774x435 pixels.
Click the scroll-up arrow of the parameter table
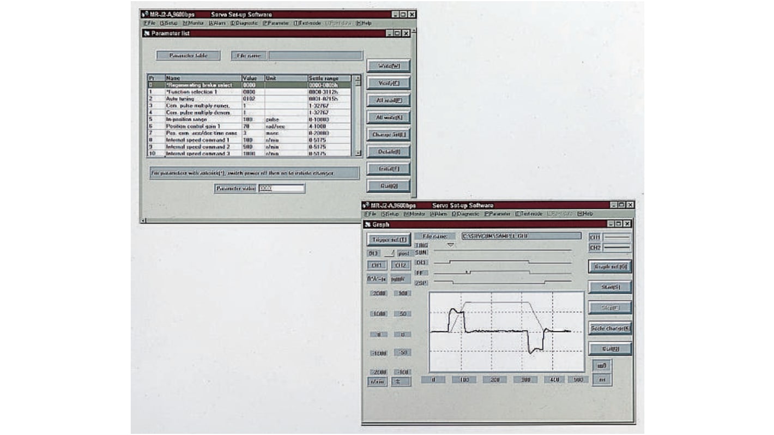[358, 78]
